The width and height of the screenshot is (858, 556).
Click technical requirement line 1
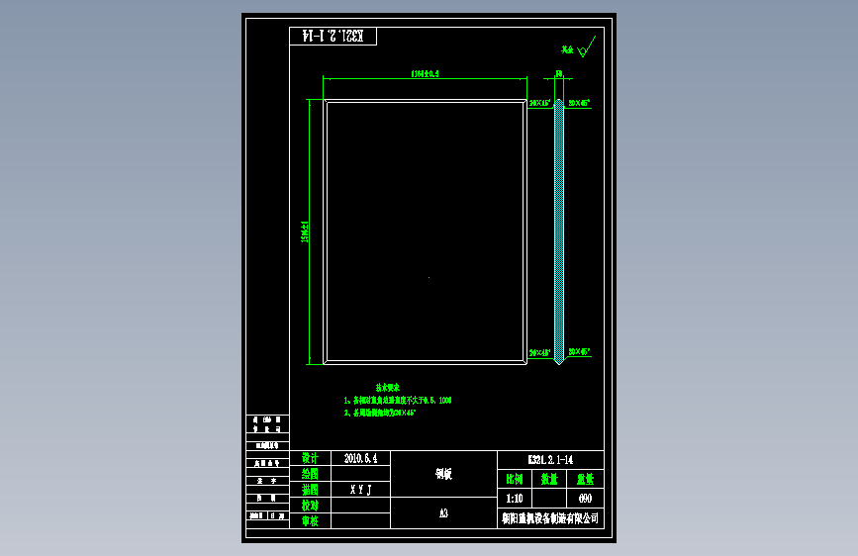(398, 400)
